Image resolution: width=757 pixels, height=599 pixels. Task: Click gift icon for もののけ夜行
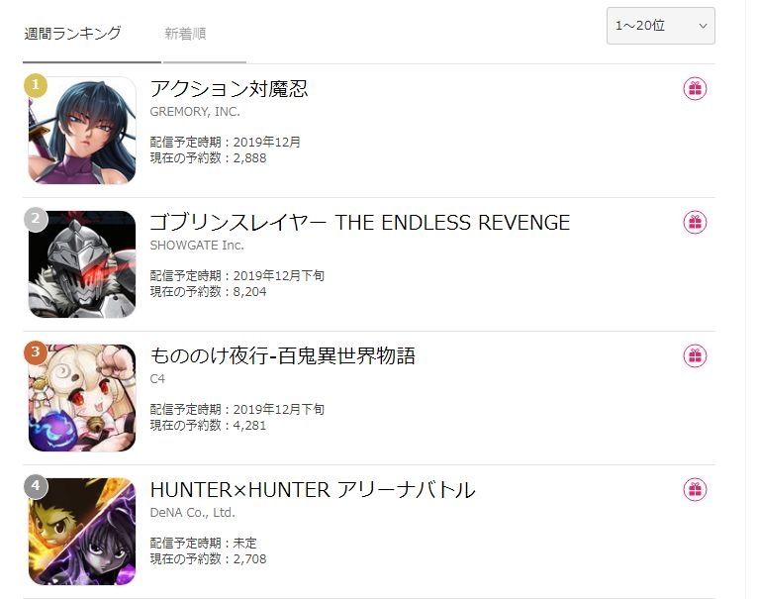(695, 356)
